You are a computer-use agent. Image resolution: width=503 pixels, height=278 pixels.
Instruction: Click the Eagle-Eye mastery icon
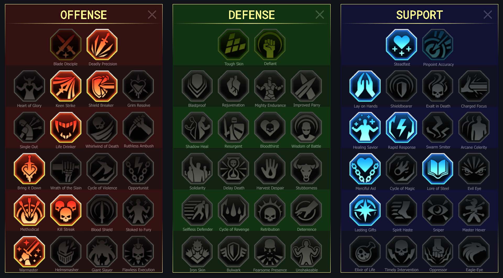(474, 252)
